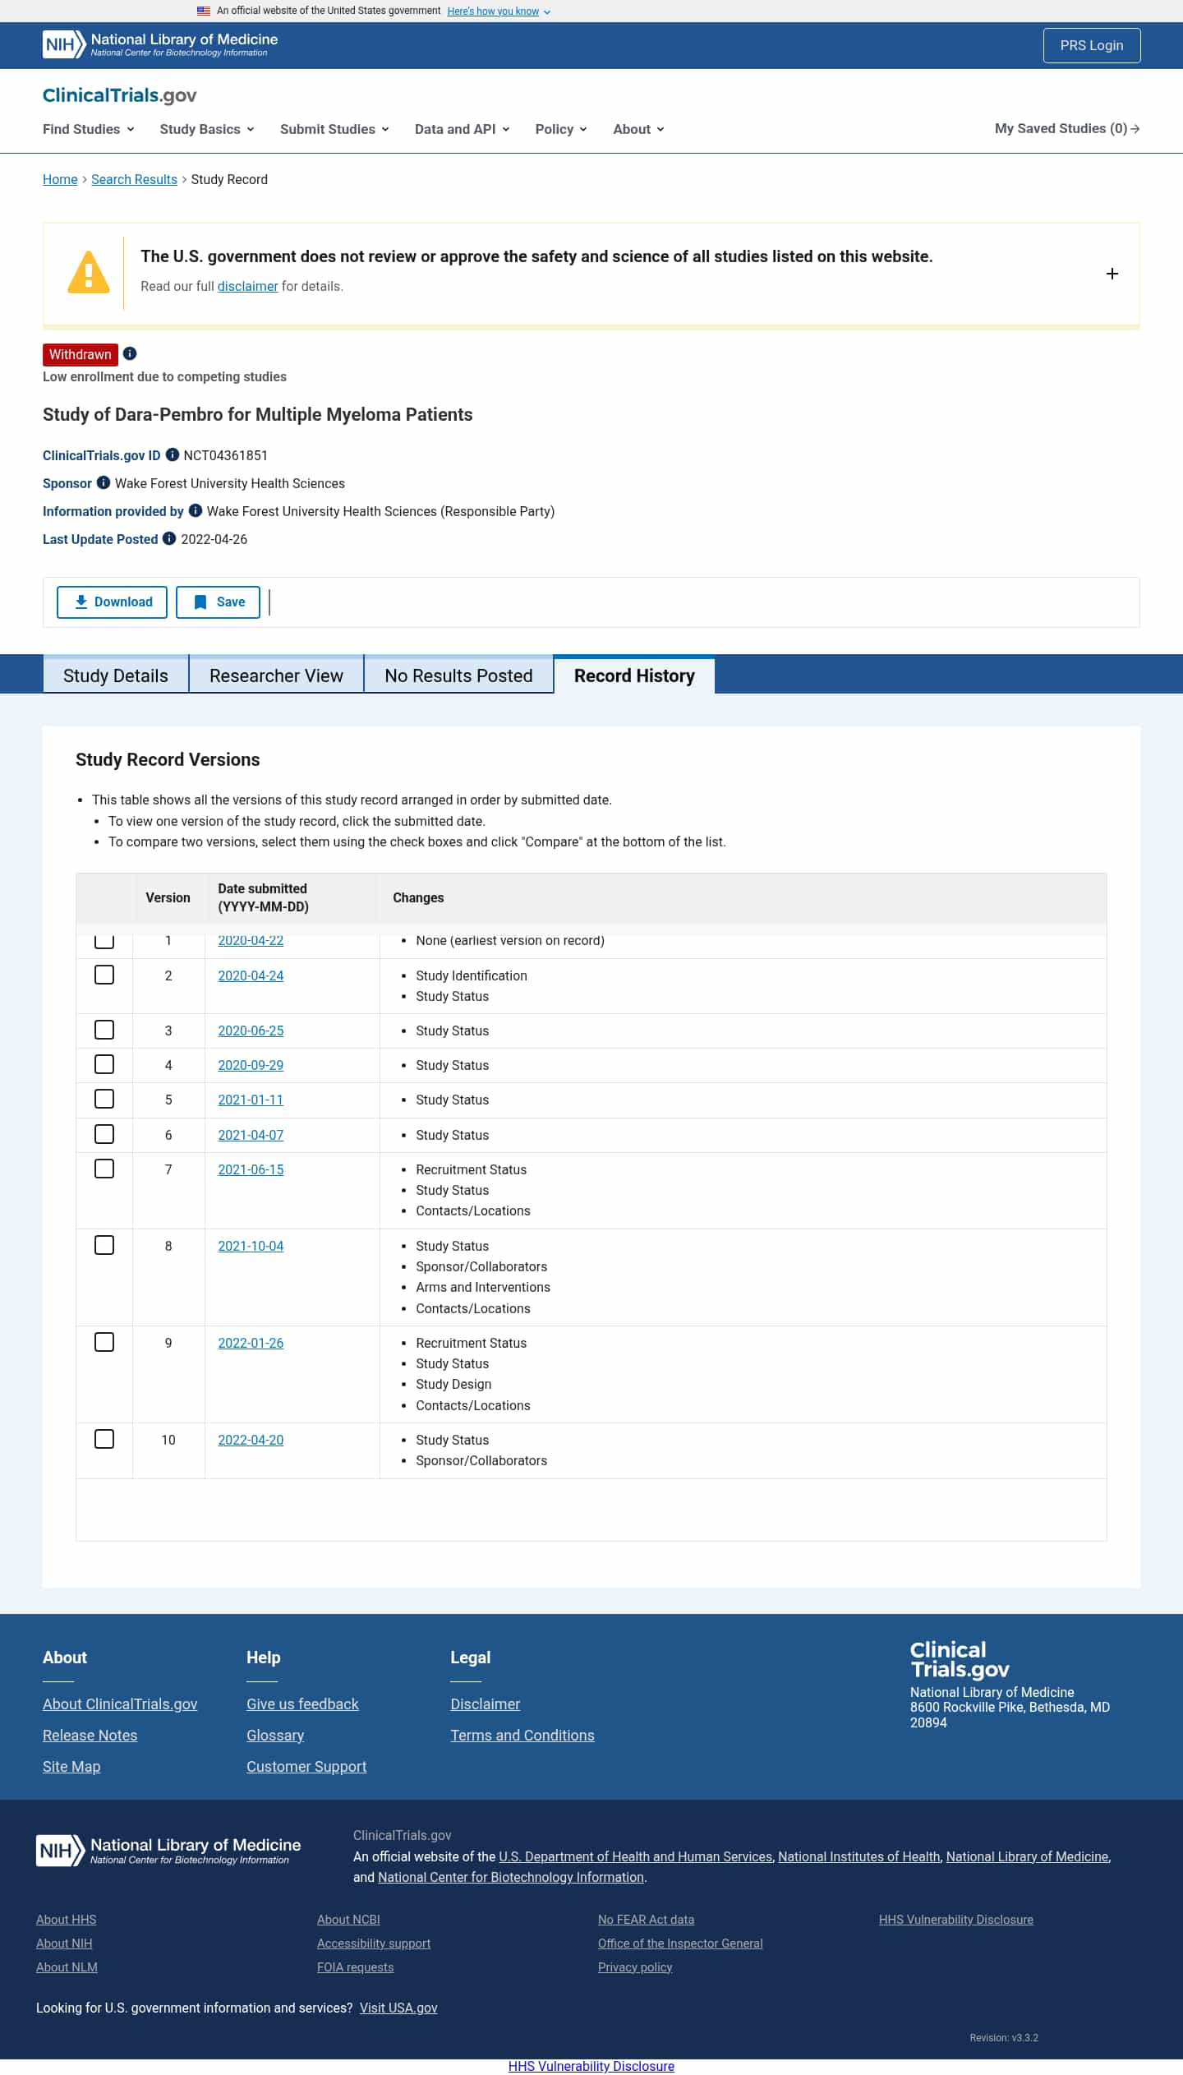The width and height of the screenshot is (1183, 2075).
Task: Open About ClinicalTrials.gov footer link
Action: [x=120, y=1704]
